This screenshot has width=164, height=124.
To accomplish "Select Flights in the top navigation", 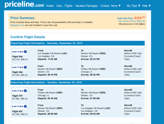I will [x=69, y=6].
